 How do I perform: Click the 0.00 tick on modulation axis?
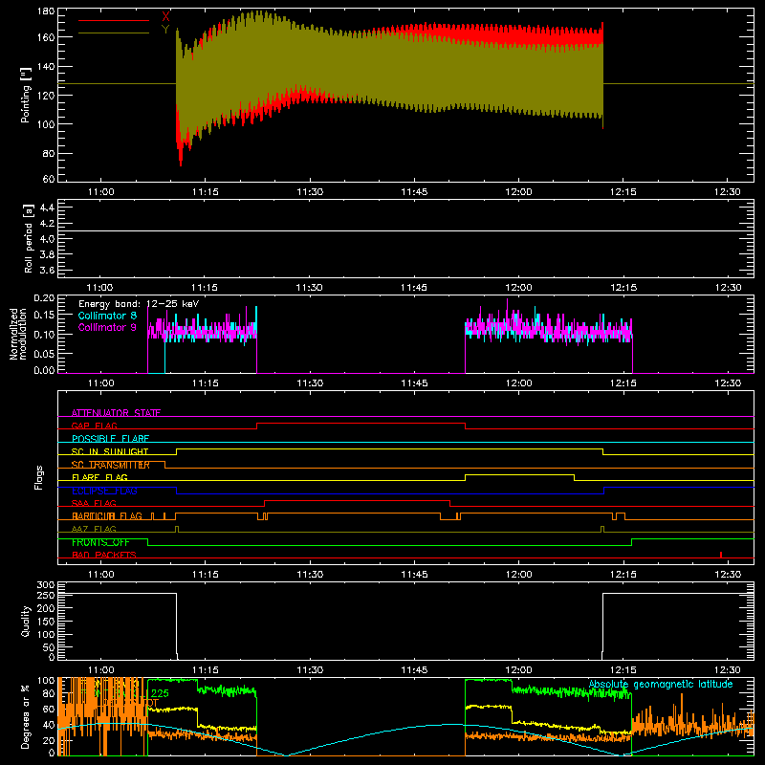[x=44, y=370]
